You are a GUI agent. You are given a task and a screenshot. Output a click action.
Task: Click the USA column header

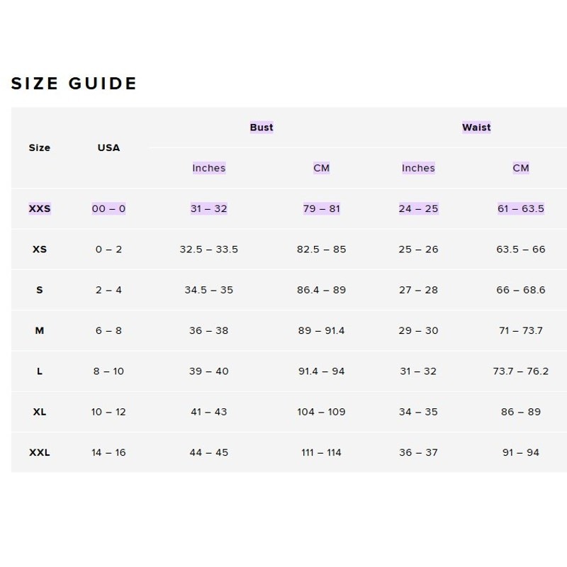pyautogui.click(x=108, y=147)
